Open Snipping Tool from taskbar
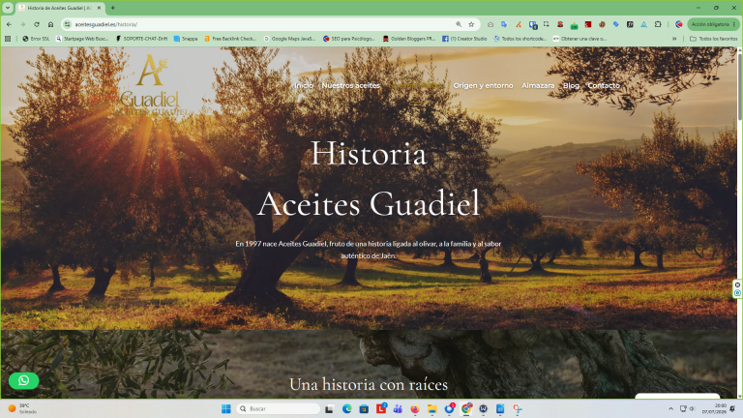The image size is (743, 418). (x=517, y=408)
